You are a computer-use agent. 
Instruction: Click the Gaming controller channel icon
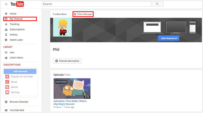tap(7, 92)
